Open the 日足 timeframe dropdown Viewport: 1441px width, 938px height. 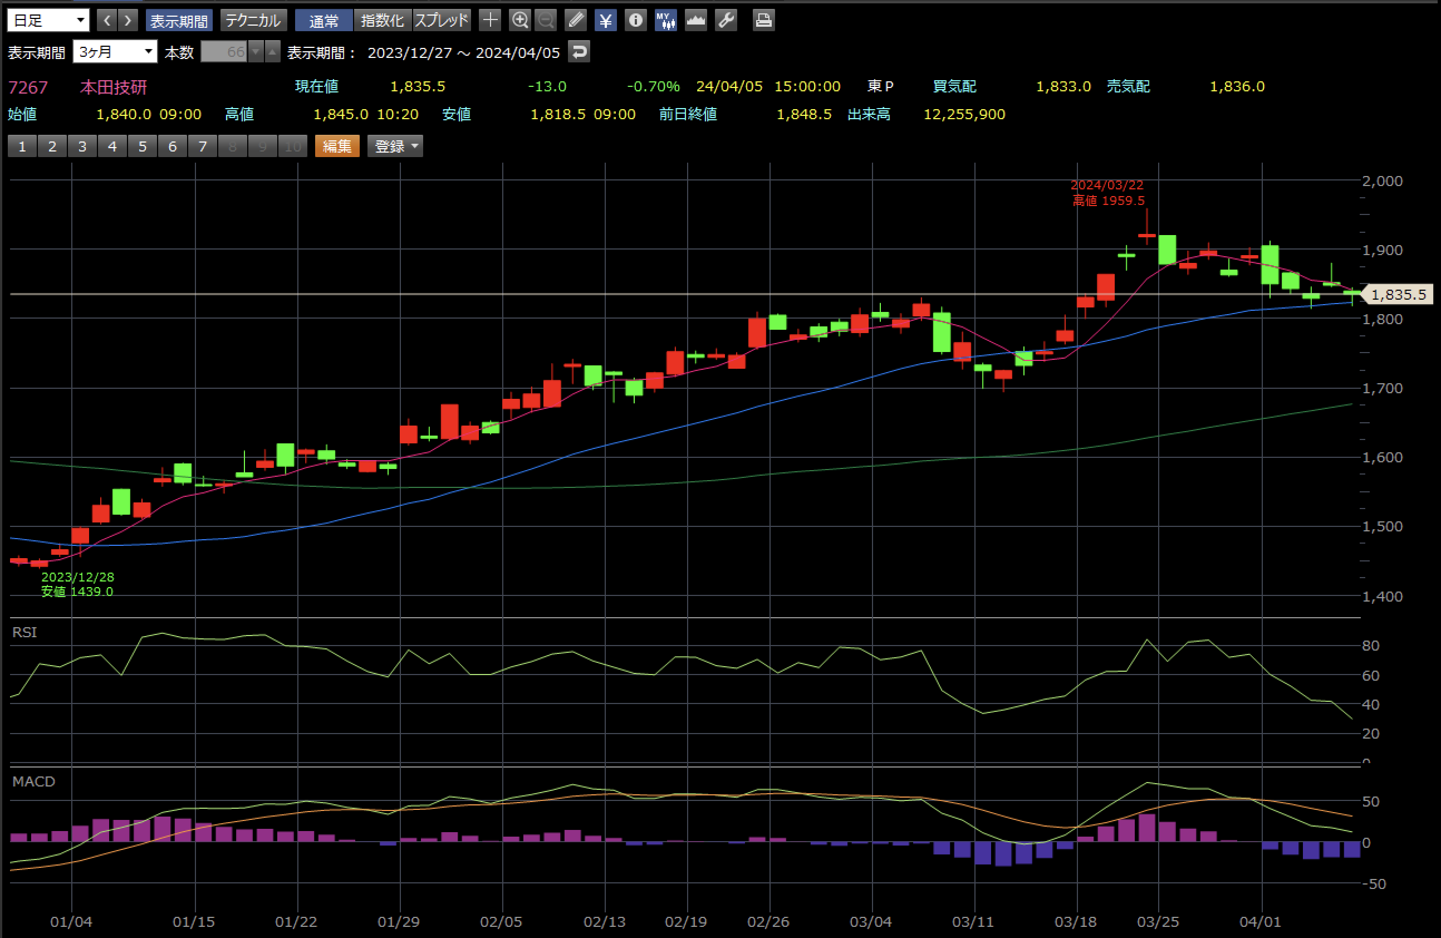[48, 21]
